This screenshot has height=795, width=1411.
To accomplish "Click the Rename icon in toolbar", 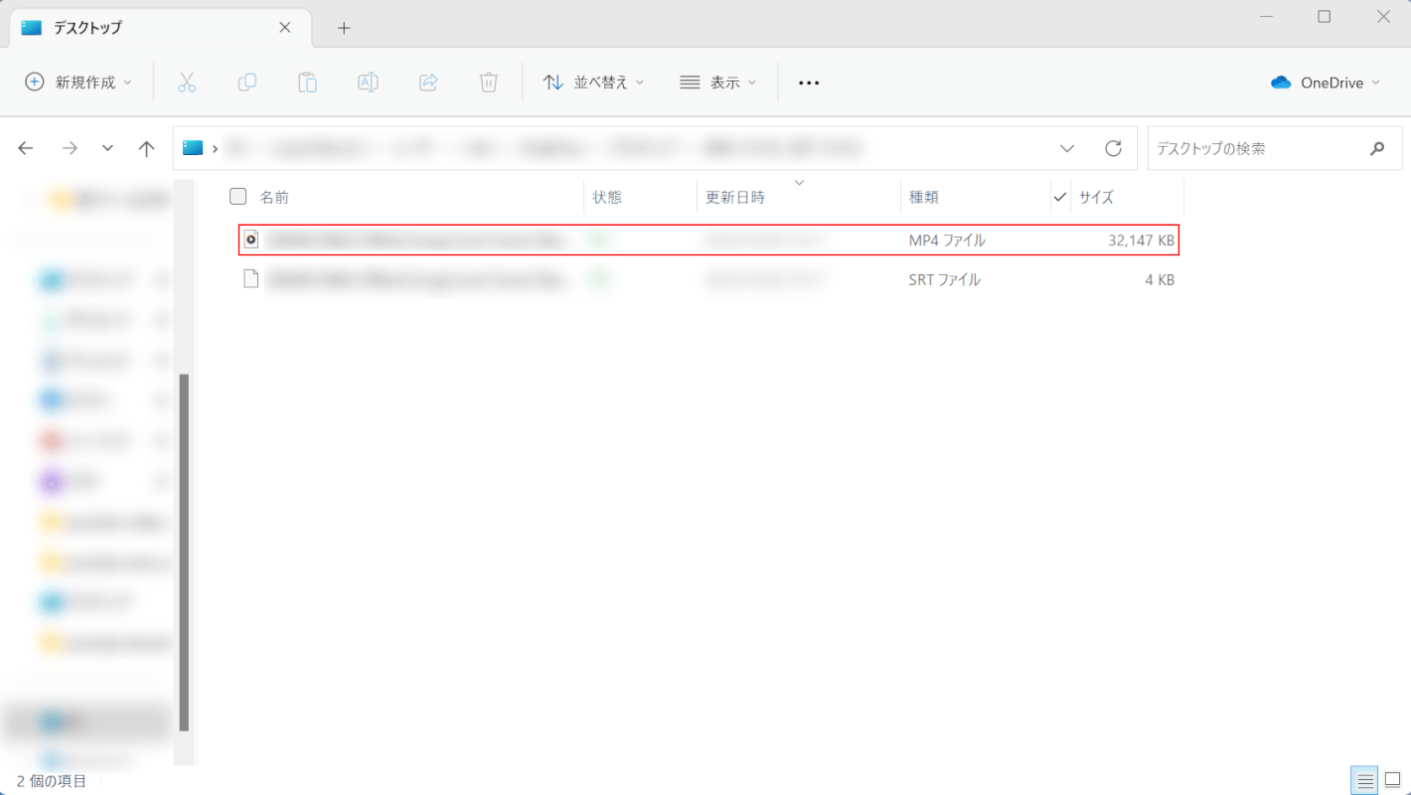I will click(368, 82).
